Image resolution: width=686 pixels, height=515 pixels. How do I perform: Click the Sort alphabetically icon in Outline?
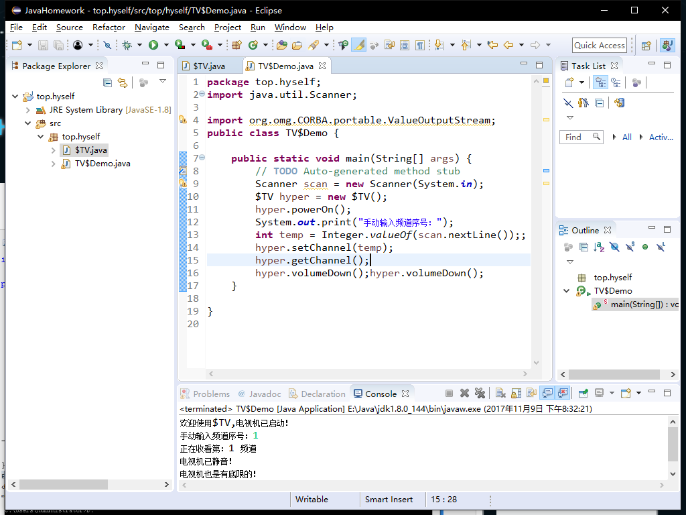599,247
